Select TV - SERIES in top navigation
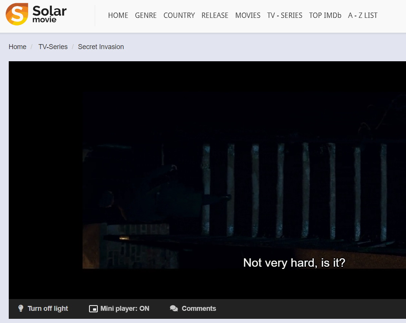The width and height of the screenshot is (406, 323). 285,16
